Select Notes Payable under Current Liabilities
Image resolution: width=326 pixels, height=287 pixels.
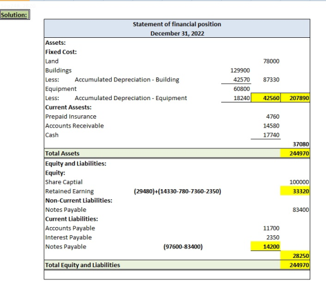coord(66,247)
